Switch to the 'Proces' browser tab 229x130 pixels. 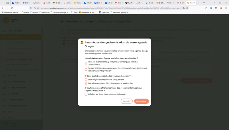(x=78, y=3)
